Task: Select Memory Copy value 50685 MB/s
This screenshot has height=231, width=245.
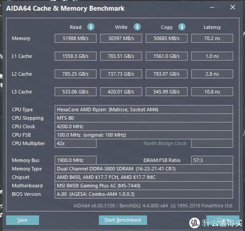Action: coord(166,38)
